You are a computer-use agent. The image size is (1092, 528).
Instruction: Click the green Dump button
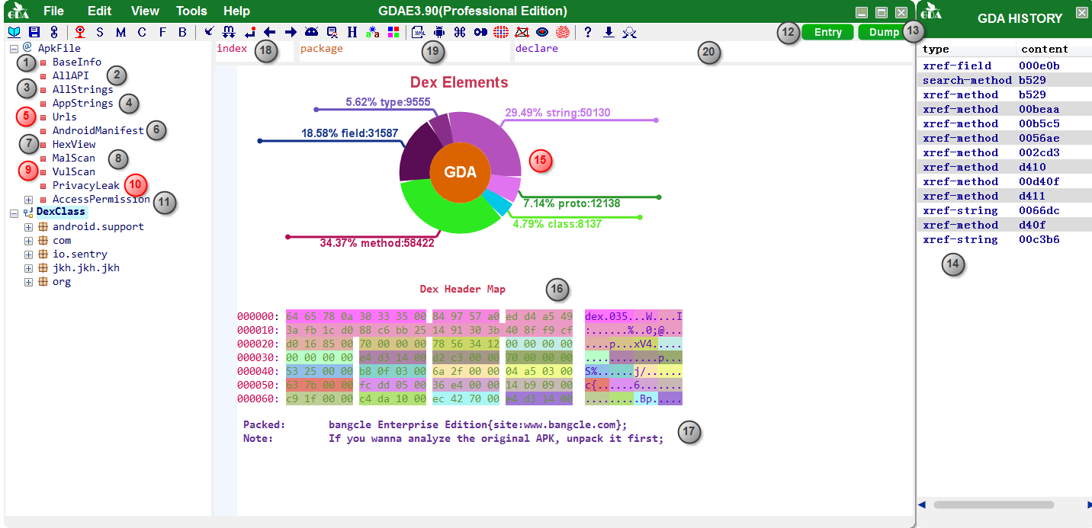click(883, 32)
